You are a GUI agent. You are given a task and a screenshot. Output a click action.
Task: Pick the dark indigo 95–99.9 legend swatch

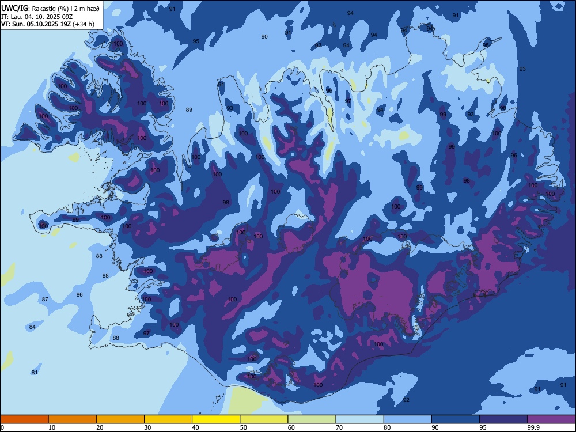click(x=503, y=419)
